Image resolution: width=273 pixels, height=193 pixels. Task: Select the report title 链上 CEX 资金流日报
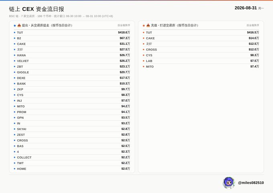(x=37, y=9)
